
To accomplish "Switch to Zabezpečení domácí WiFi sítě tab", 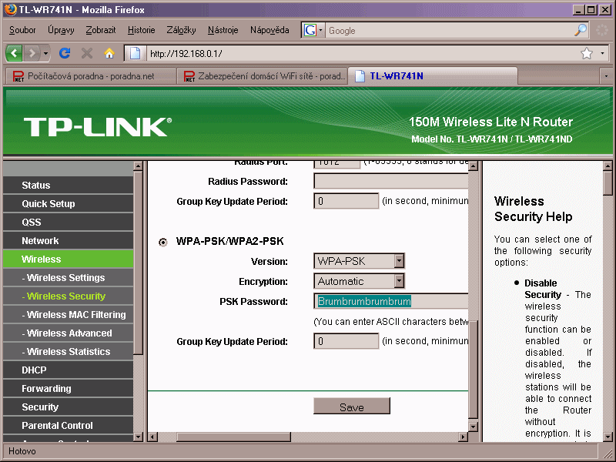I will (263, 75).
